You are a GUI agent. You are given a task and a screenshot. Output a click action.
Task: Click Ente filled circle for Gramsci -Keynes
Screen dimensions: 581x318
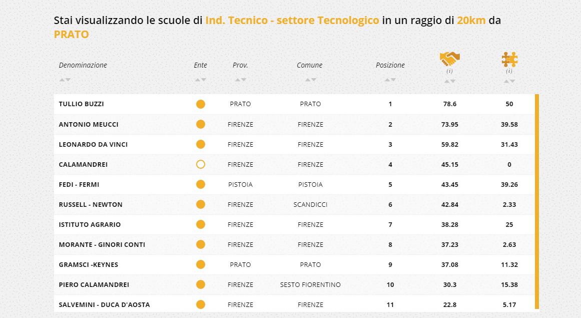tap(201, 264)
